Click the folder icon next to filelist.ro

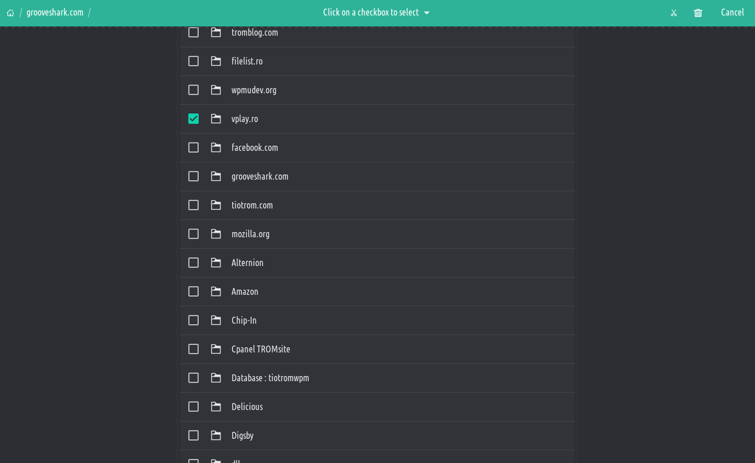tap(216, 61)
